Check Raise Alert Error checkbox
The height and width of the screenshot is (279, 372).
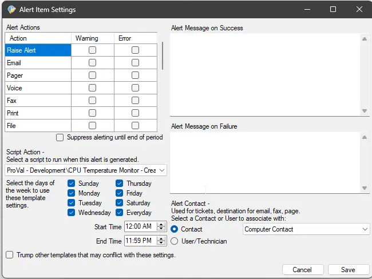point(135,50)
